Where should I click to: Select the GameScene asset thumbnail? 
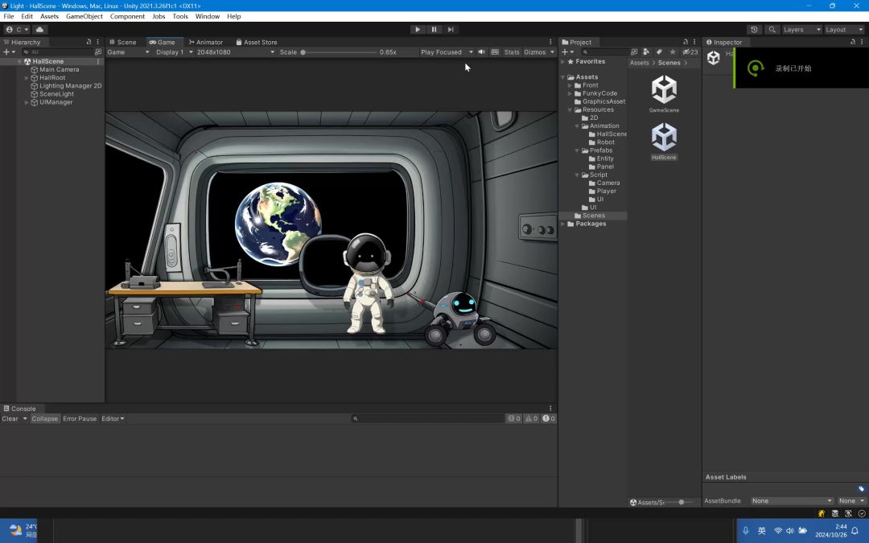click(664, 93)
